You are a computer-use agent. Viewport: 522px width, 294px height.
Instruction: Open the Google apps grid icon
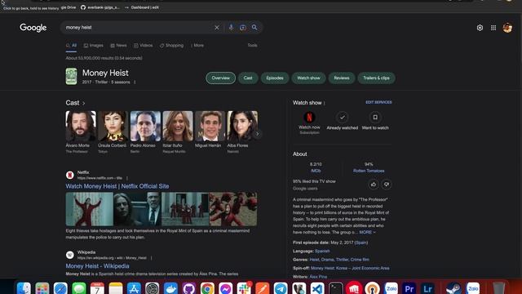pyautogui.click(x=493, y=28)
